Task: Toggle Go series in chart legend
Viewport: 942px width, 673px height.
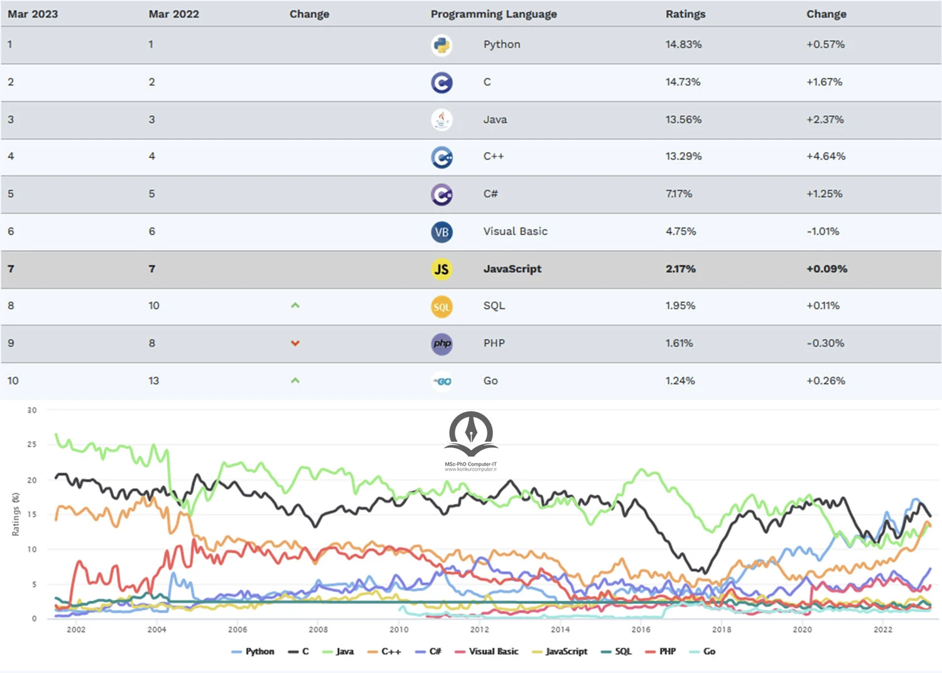Action: pyautogui.click(x=702, y=652)
